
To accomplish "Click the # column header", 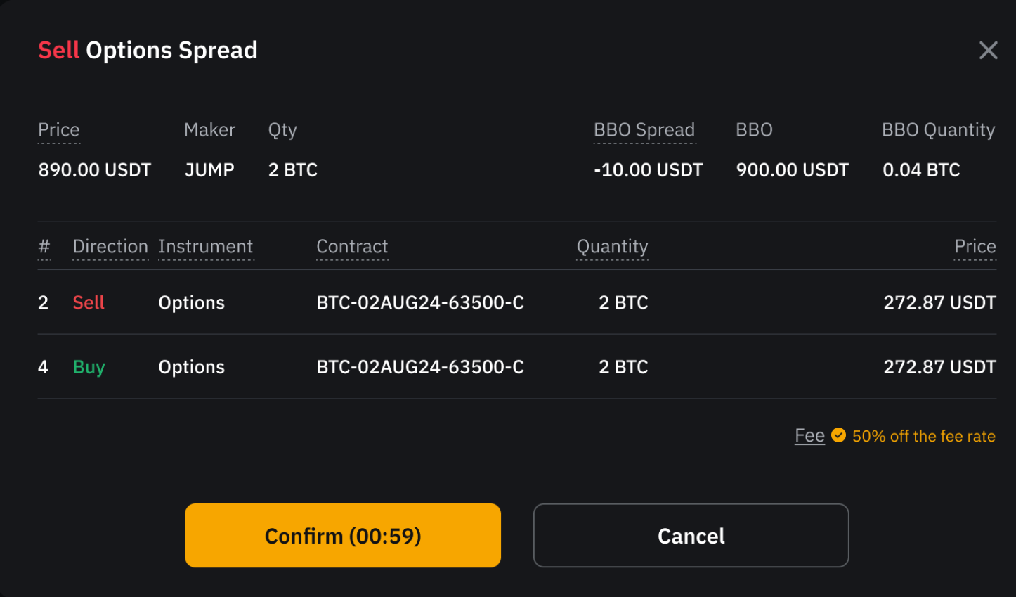I will tap(44, 247).
